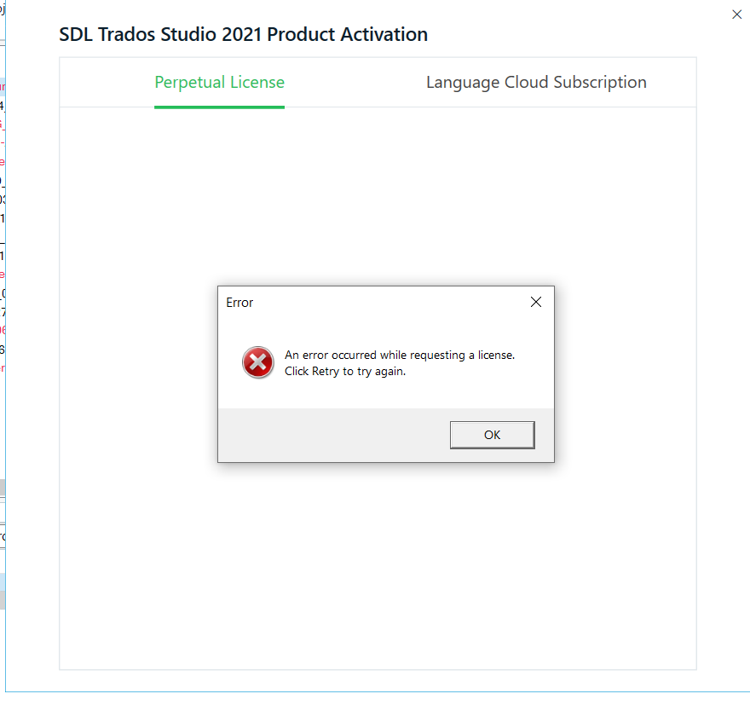The height and width of the screenshot is (717, 750).
Task: Click the circular red badge beside the message
Action: point(257,362)
